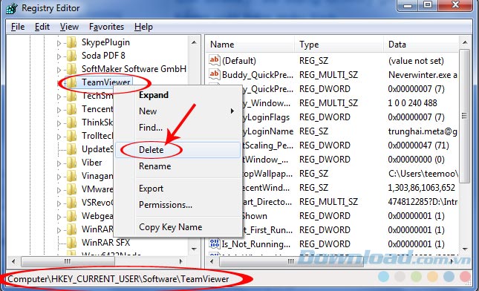Click the data cell 1,303,86,1063,652
The height and width of the screenshot is (291, 479).
tap(422, 188)
